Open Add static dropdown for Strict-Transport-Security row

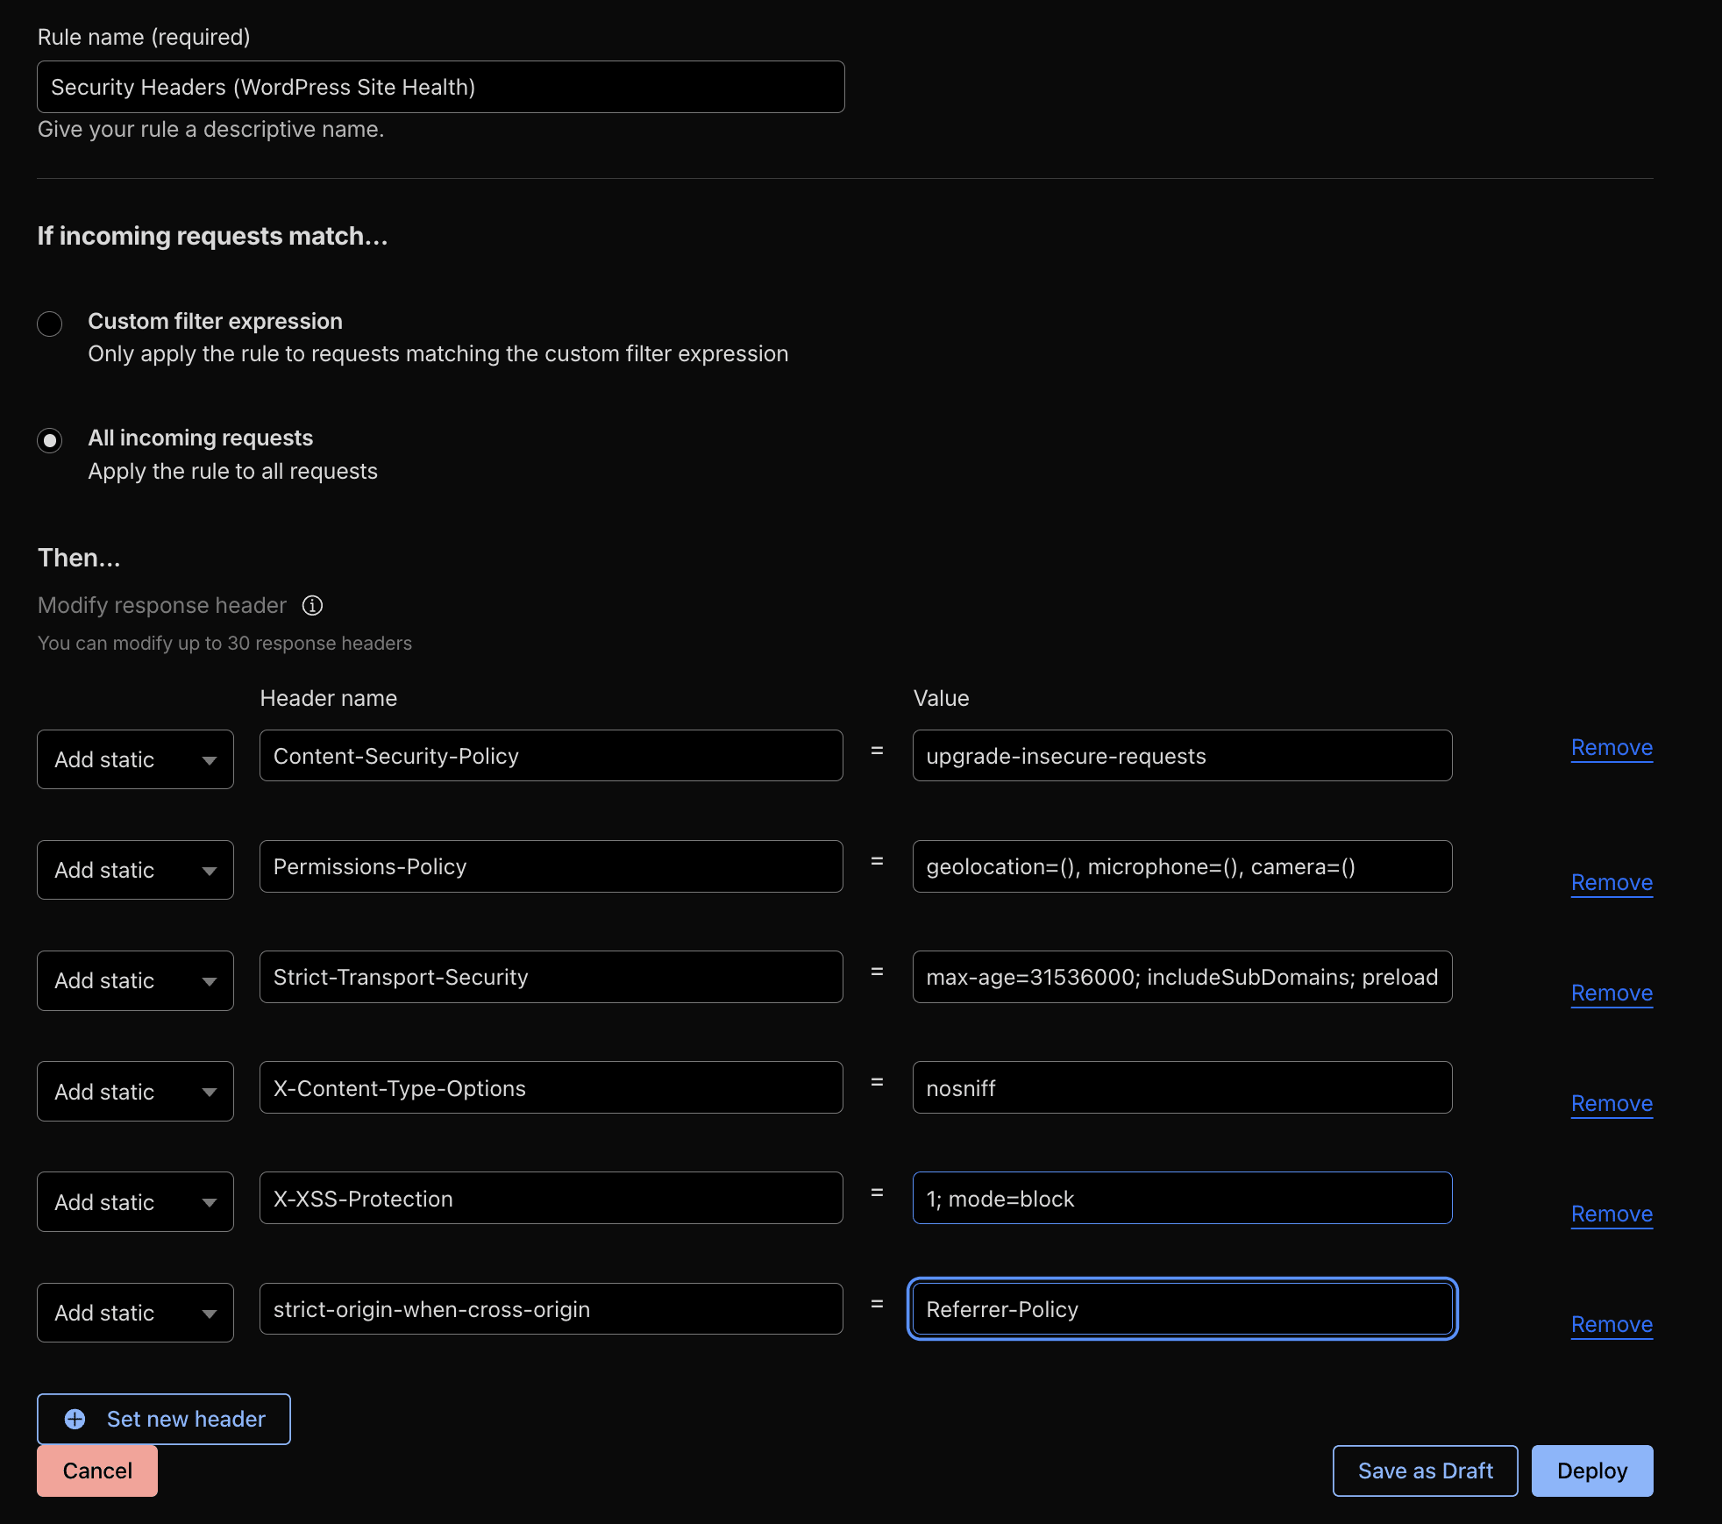(x=135, y=980)
